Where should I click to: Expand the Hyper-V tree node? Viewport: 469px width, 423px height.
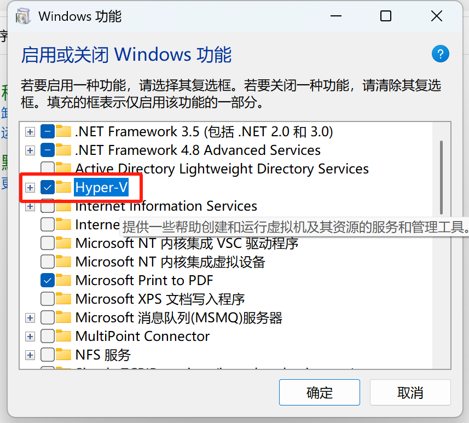pos(30,188)
